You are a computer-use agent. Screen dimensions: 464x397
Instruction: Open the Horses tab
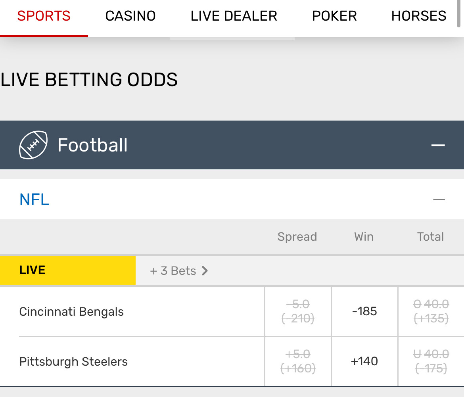click(x=419, y=16)
